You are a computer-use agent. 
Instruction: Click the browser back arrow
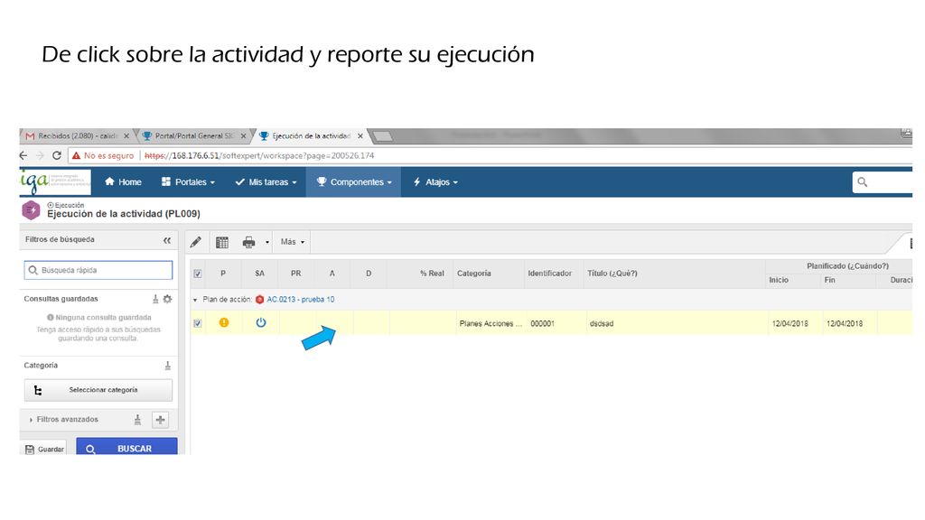pyautogui.click(x=23, y=155)
